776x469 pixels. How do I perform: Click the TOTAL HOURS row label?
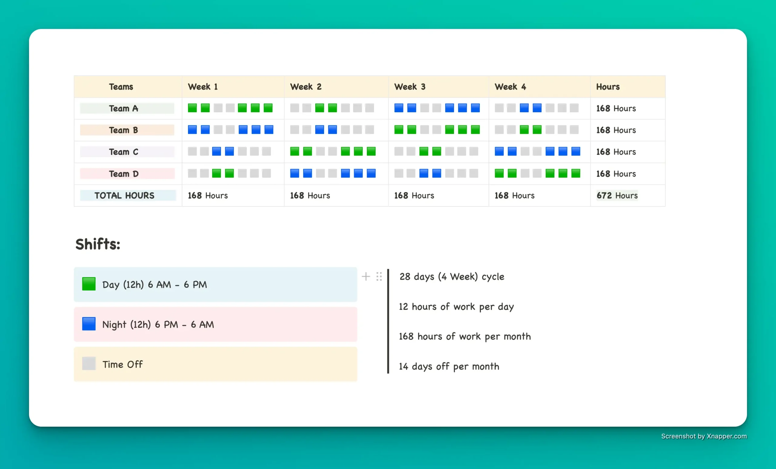[124, 195]
